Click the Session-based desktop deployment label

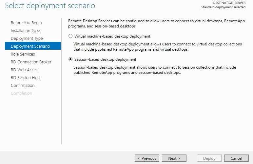(x=105, y=59)
